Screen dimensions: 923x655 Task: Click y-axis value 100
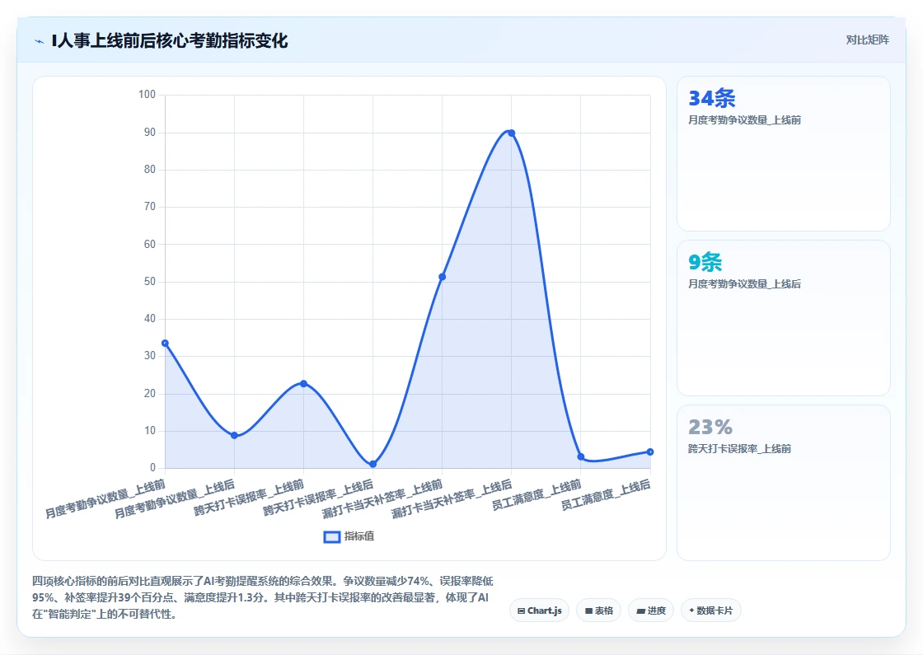tap(148, 95)
